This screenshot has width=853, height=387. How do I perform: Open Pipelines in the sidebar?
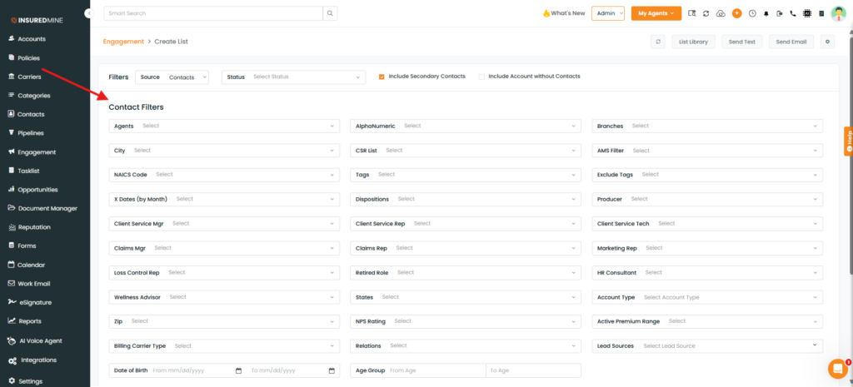(x=31, y=133)
